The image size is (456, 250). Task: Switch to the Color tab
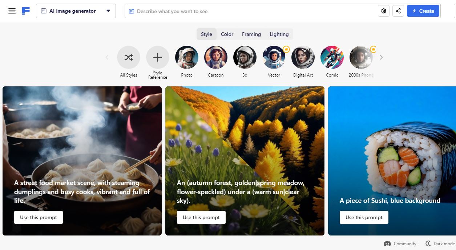pos(227,34)
